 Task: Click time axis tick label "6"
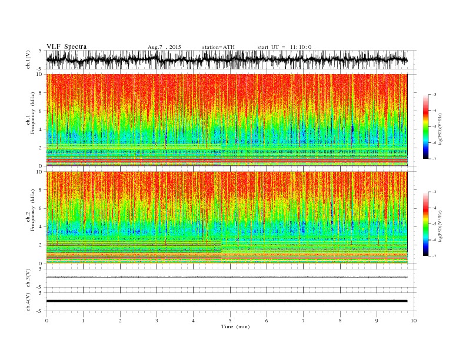267,321
